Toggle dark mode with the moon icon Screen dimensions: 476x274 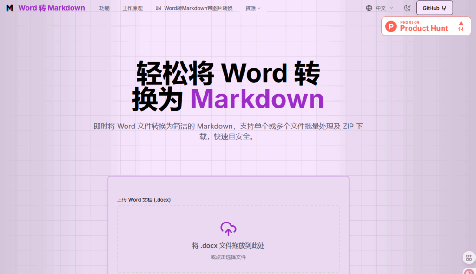[408, 8]
